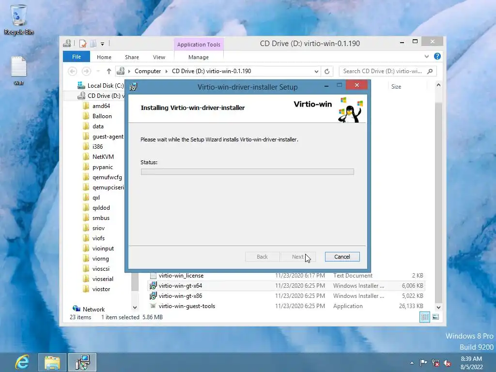Click the Application Tools contextual tab
The image size is (496, 372).
[199, 45]
